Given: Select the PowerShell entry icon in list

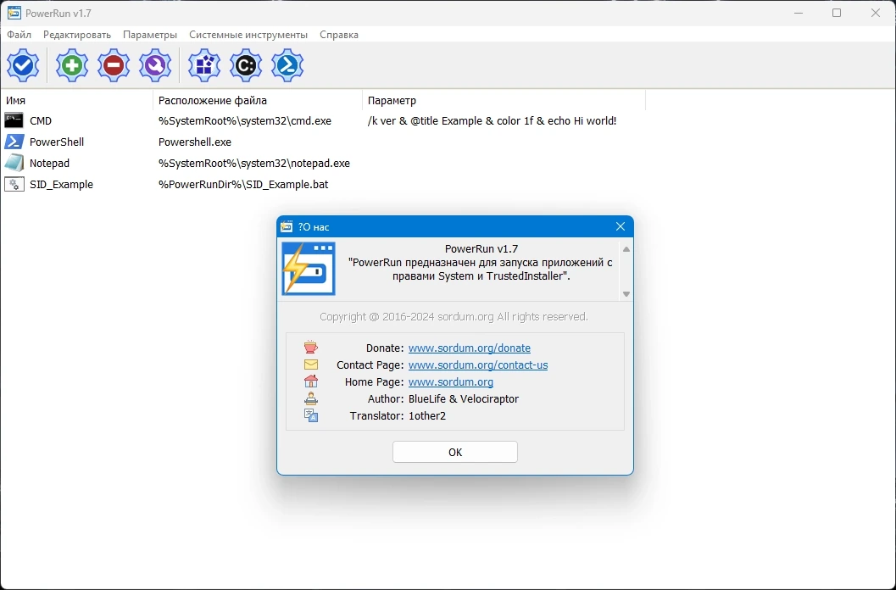Looking at the screenshot, I should (x=14, y=142).
